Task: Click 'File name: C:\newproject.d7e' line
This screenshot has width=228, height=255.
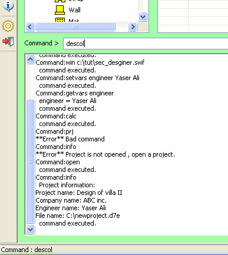Action: coord(78,216)
